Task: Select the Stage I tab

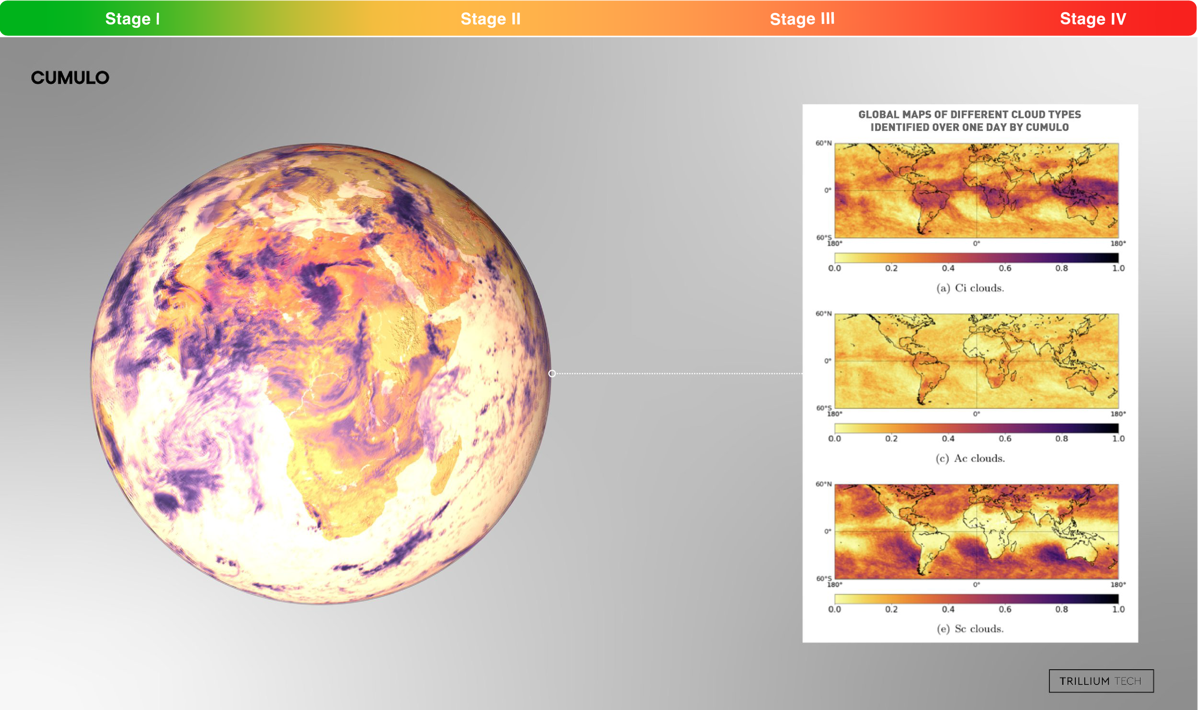Action: coord(133,19)
